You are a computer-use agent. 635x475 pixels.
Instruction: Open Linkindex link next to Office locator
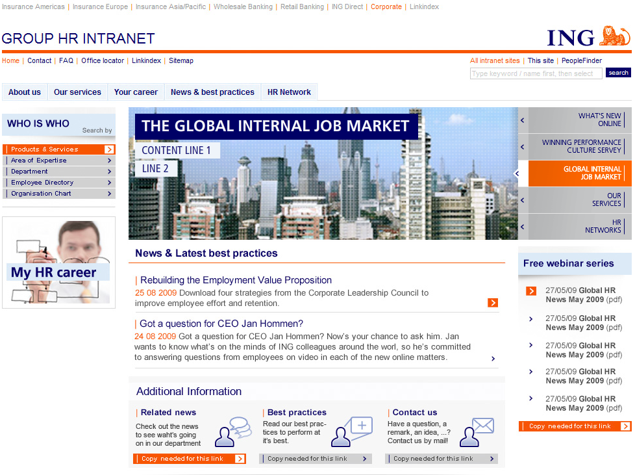click(146, 60)
